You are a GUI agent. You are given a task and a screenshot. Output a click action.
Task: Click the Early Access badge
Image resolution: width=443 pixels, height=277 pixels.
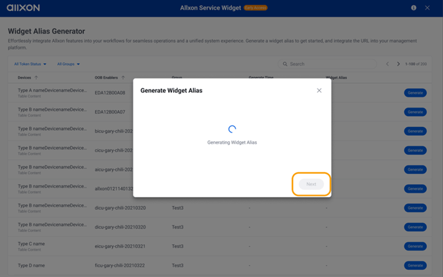256,8
